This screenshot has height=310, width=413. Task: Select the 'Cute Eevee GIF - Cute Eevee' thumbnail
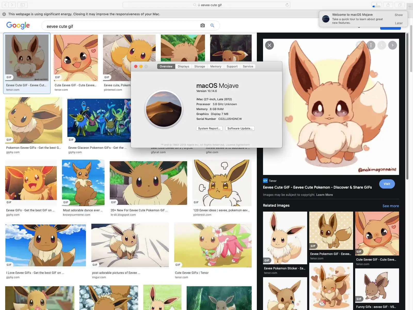(x=76, y=58)
